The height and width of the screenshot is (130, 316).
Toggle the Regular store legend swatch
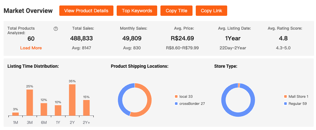[286, 104]
